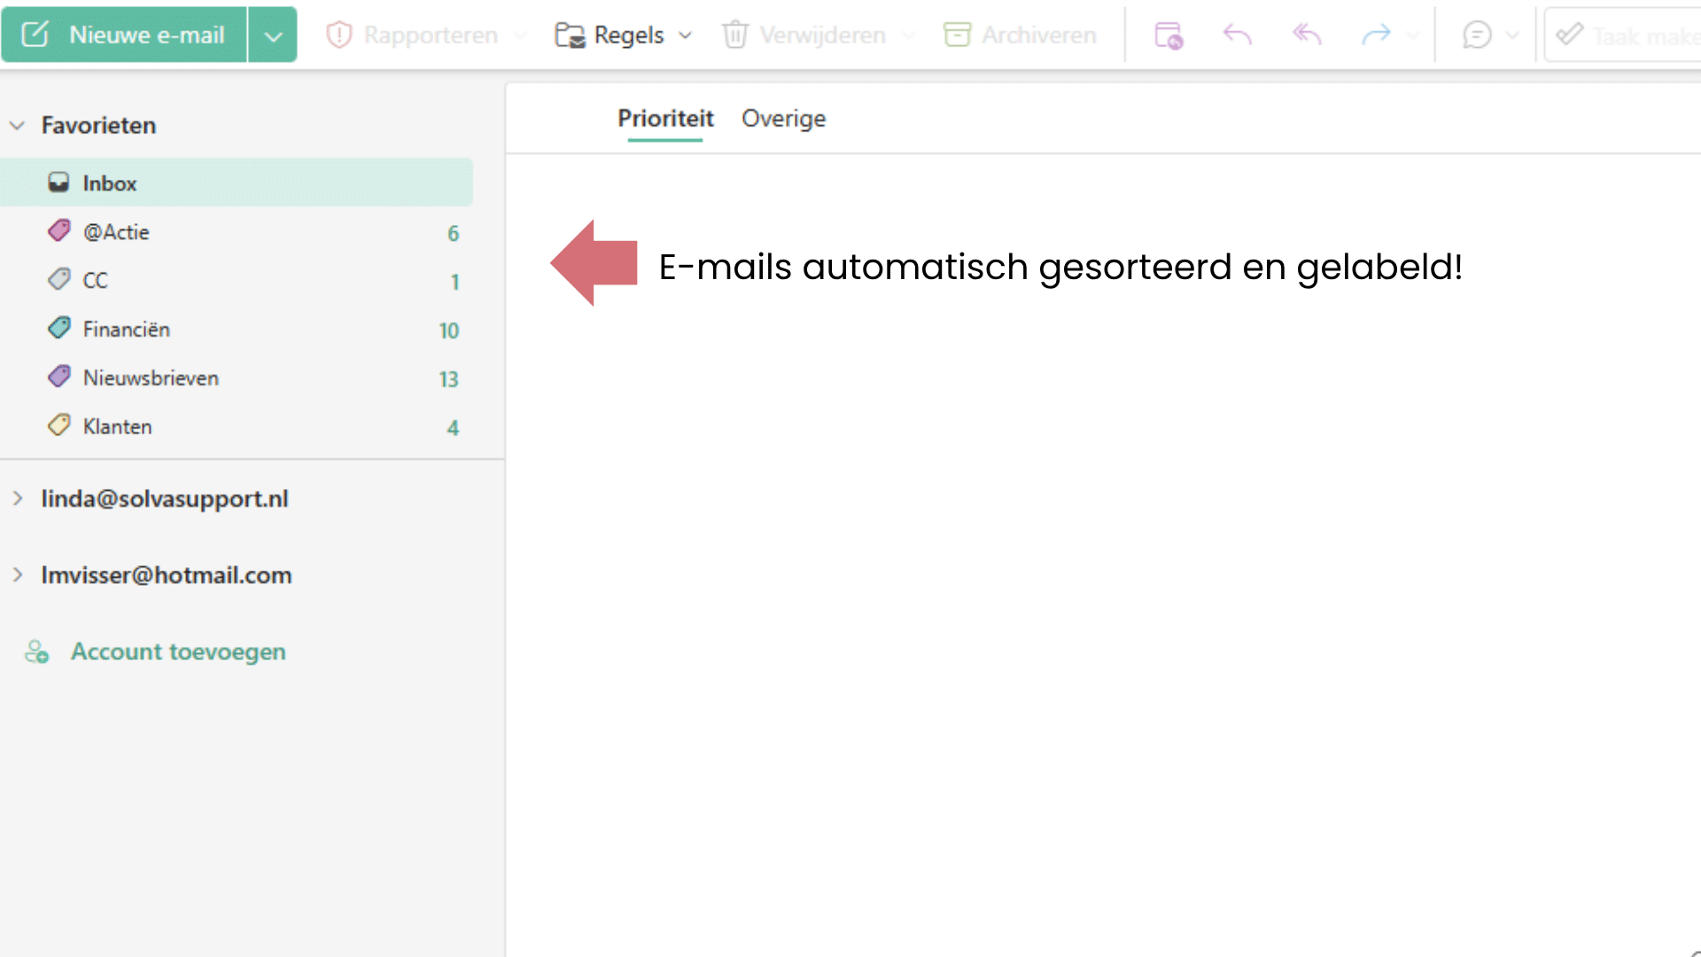This screenshot has height=957, width=1701.
Task: Select the Archiveren icon
Action: (958, 35)
